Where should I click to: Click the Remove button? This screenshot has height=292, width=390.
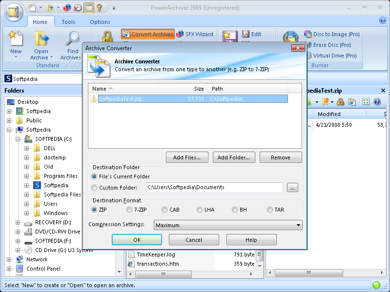click(x=281, y=157)
